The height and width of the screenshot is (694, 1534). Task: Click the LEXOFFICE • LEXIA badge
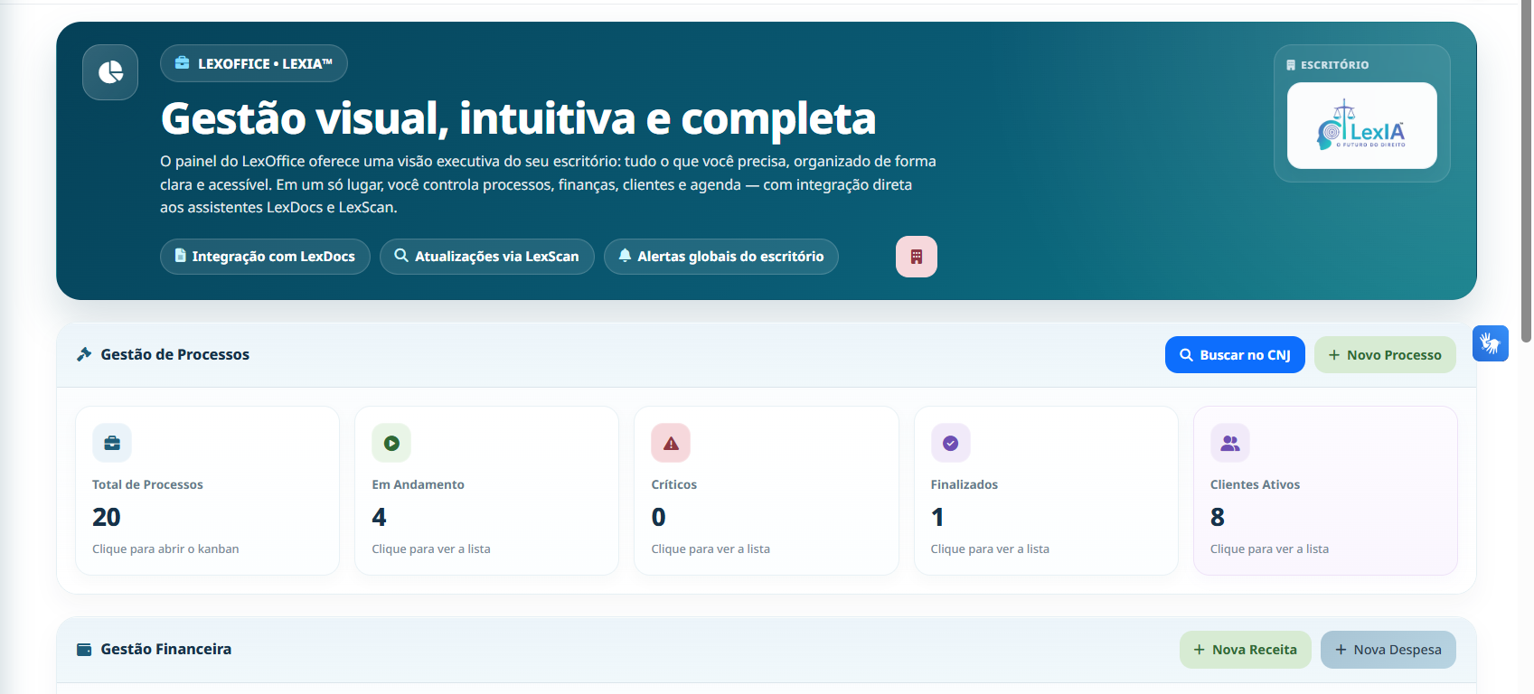coord(254,63)
